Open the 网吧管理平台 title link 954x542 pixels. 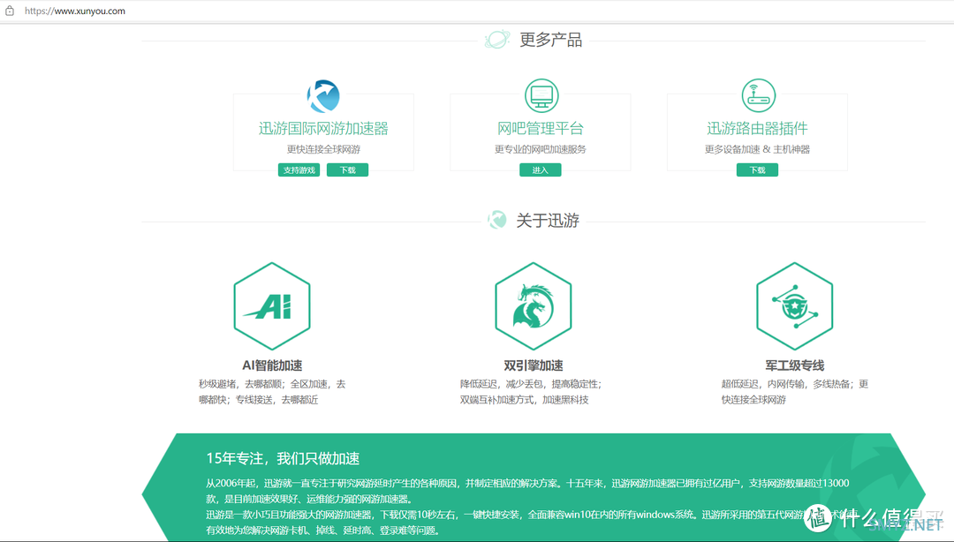click(541, 128)
